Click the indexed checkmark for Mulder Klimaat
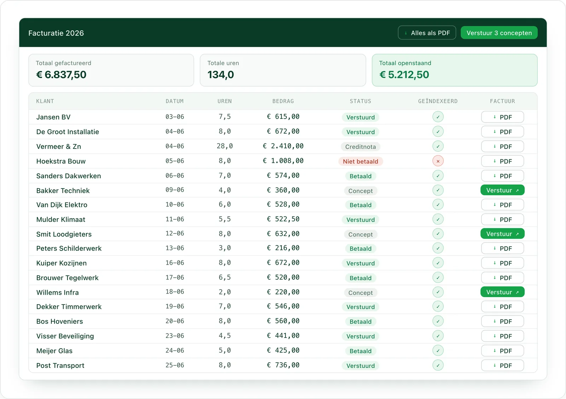Image resolution: width=566 pixels, height=399 pixels. pos(438,219)
